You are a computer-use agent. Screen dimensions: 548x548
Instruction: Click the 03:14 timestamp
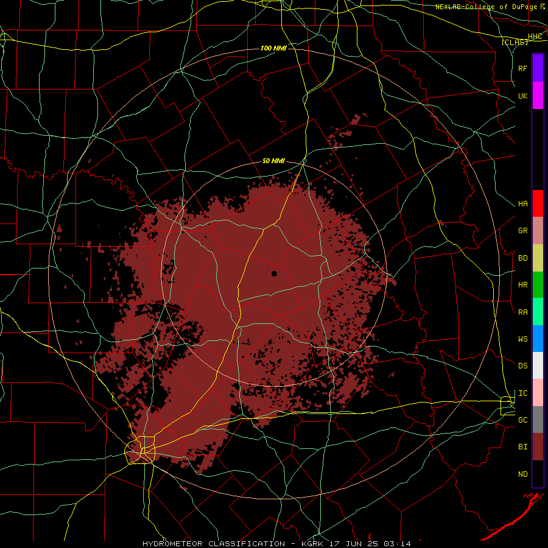point(398,544)
